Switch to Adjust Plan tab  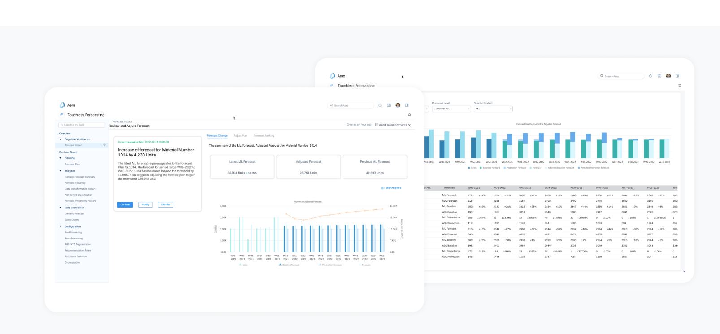[240, 135]
